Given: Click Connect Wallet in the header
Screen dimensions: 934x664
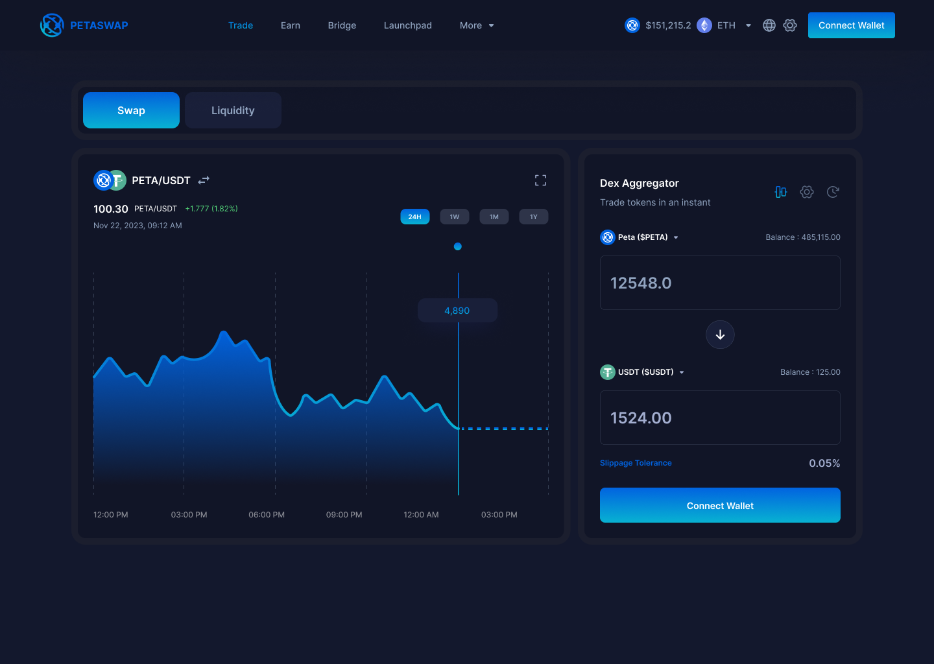Looking at the screenshot, I should (851, 25).
